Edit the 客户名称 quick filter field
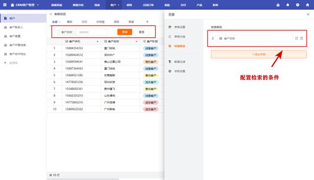Image resolution: width=314 pixels, height=180 pixels. [x=296, y=38]
